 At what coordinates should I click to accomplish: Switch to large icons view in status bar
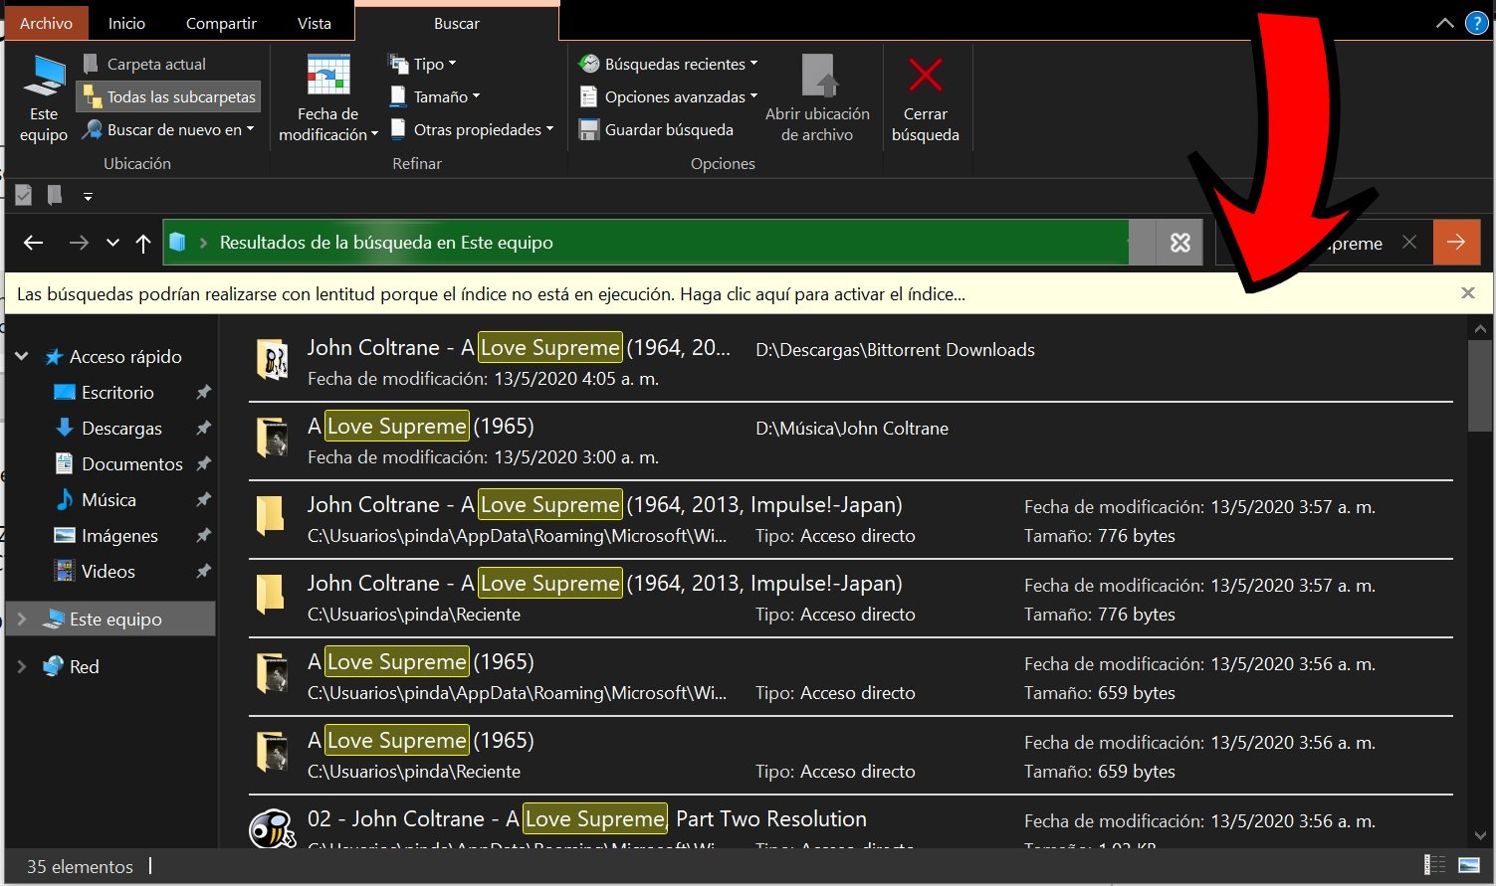(1469, 865)
